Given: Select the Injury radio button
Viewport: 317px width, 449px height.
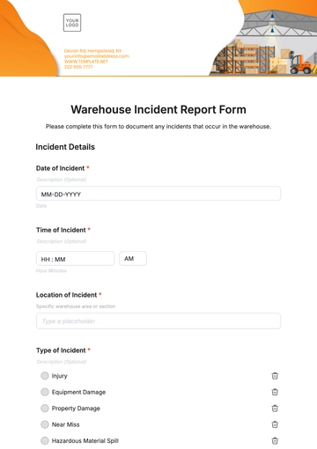Looking at the screenshot, I should click(45, 376).
